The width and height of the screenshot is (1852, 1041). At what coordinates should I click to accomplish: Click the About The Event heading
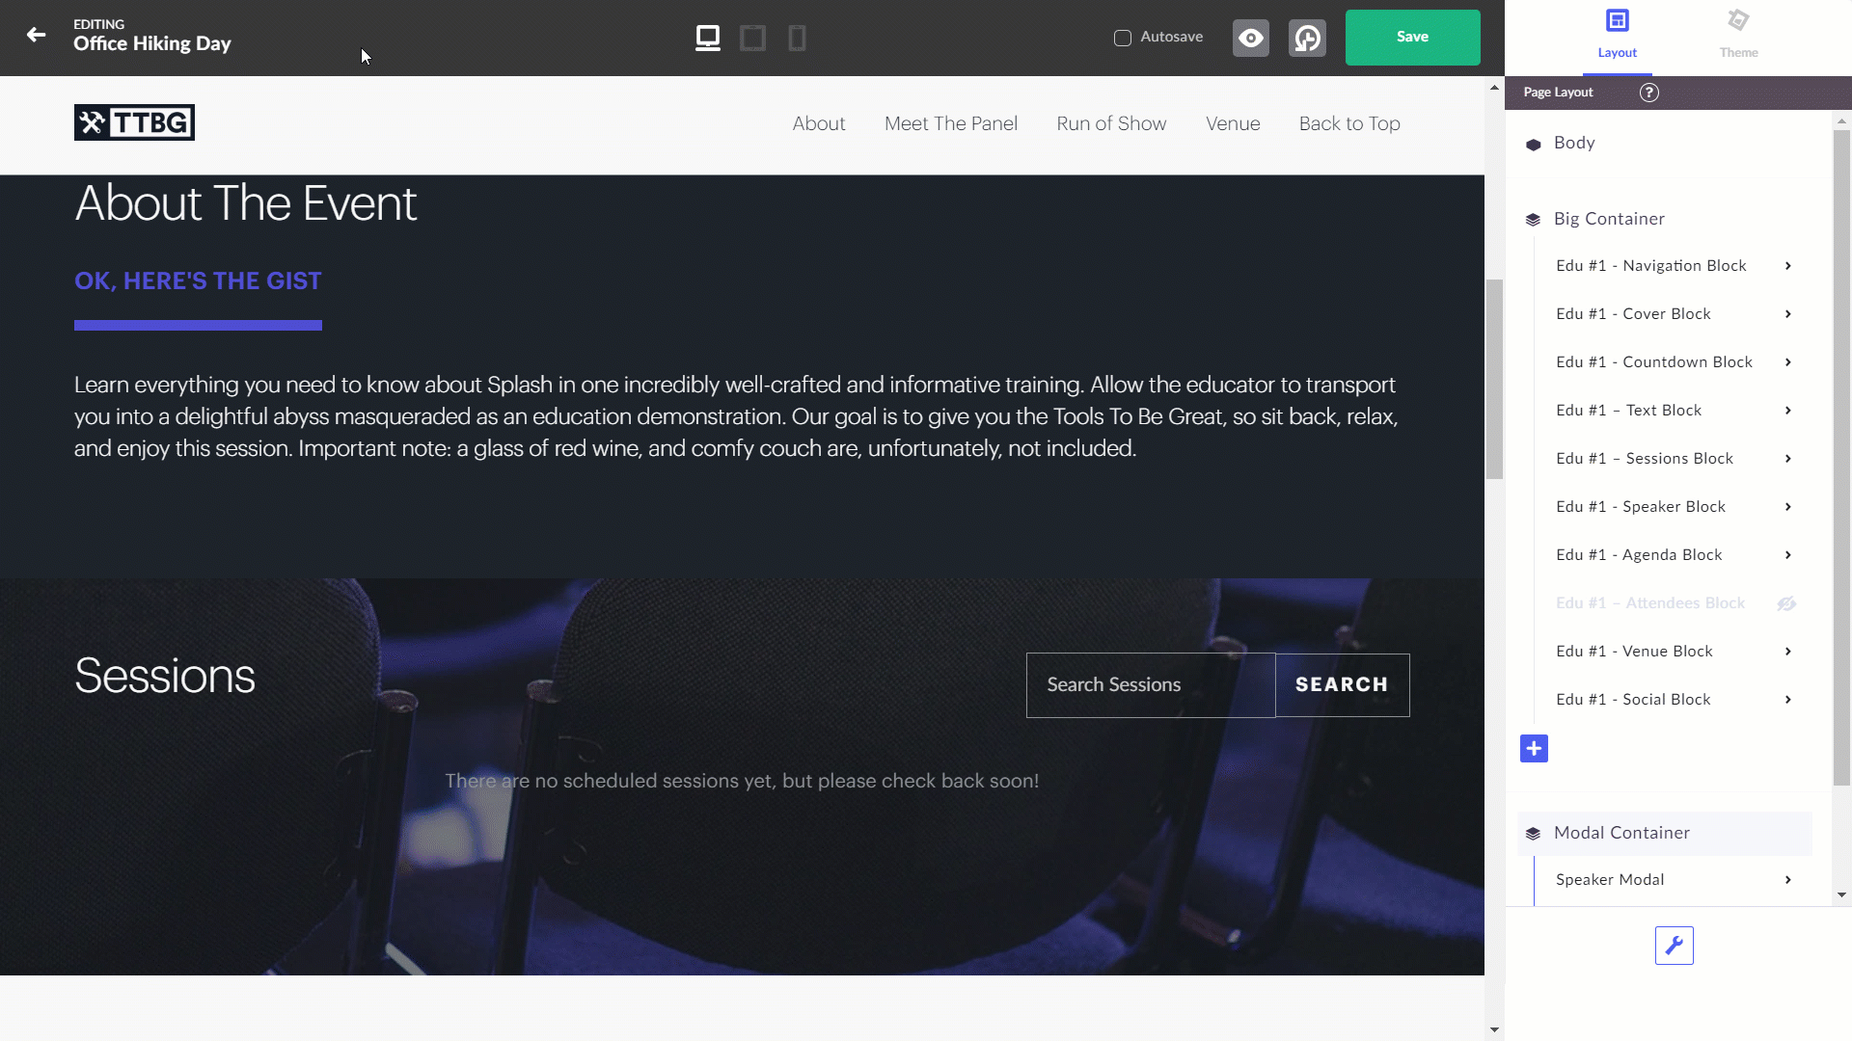tap(245, 203)
